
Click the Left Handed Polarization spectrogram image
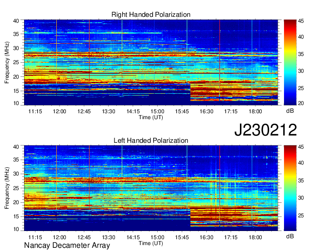(151, 188)
